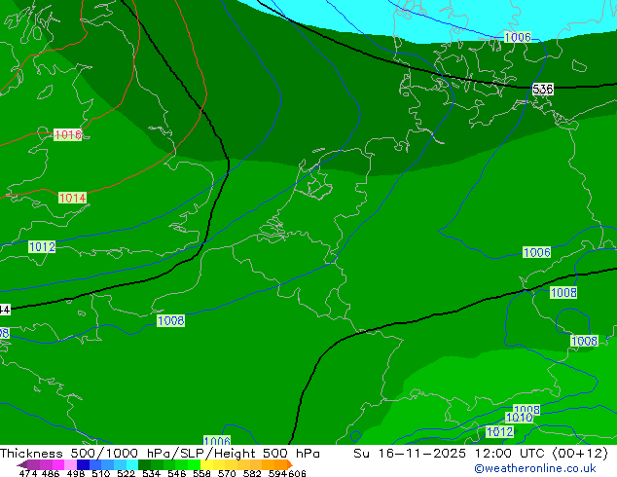Click the blue 1012 label over the English Channel
The height and width of the screenshot is (477, 617).
[42, 246]
